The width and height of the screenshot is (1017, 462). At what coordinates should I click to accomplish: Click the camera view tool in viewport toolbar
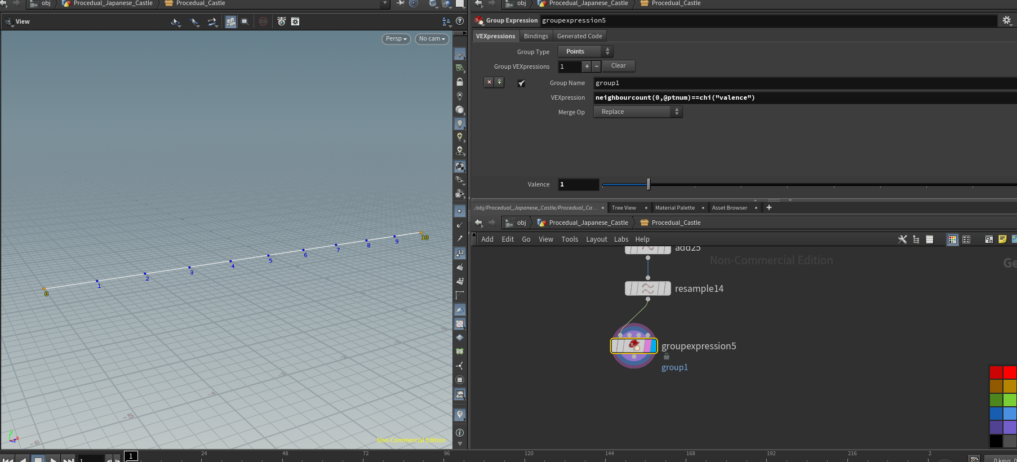coord(231,21)
